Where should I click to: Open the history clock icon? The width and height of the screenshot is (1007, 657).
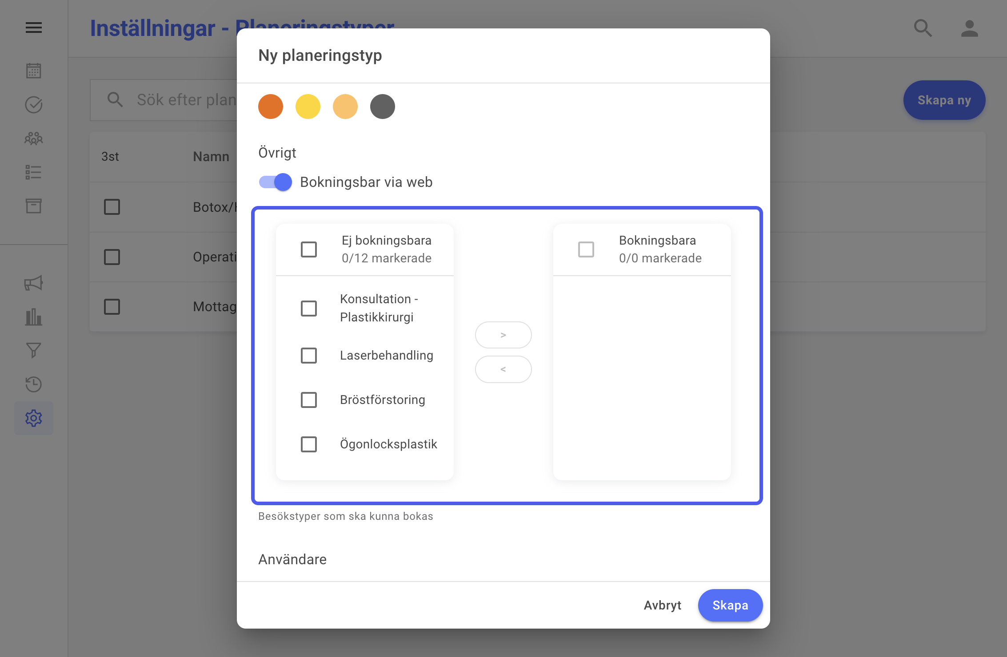pos(34,384)
